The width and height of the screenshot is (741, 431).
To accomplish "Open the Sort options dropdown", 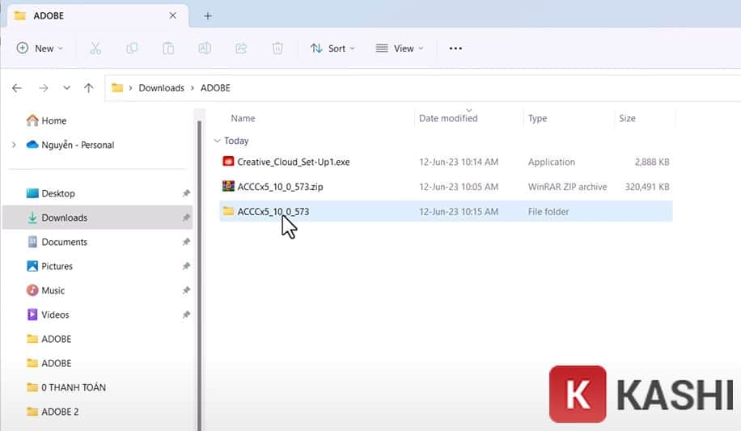I will pos(332,49).
